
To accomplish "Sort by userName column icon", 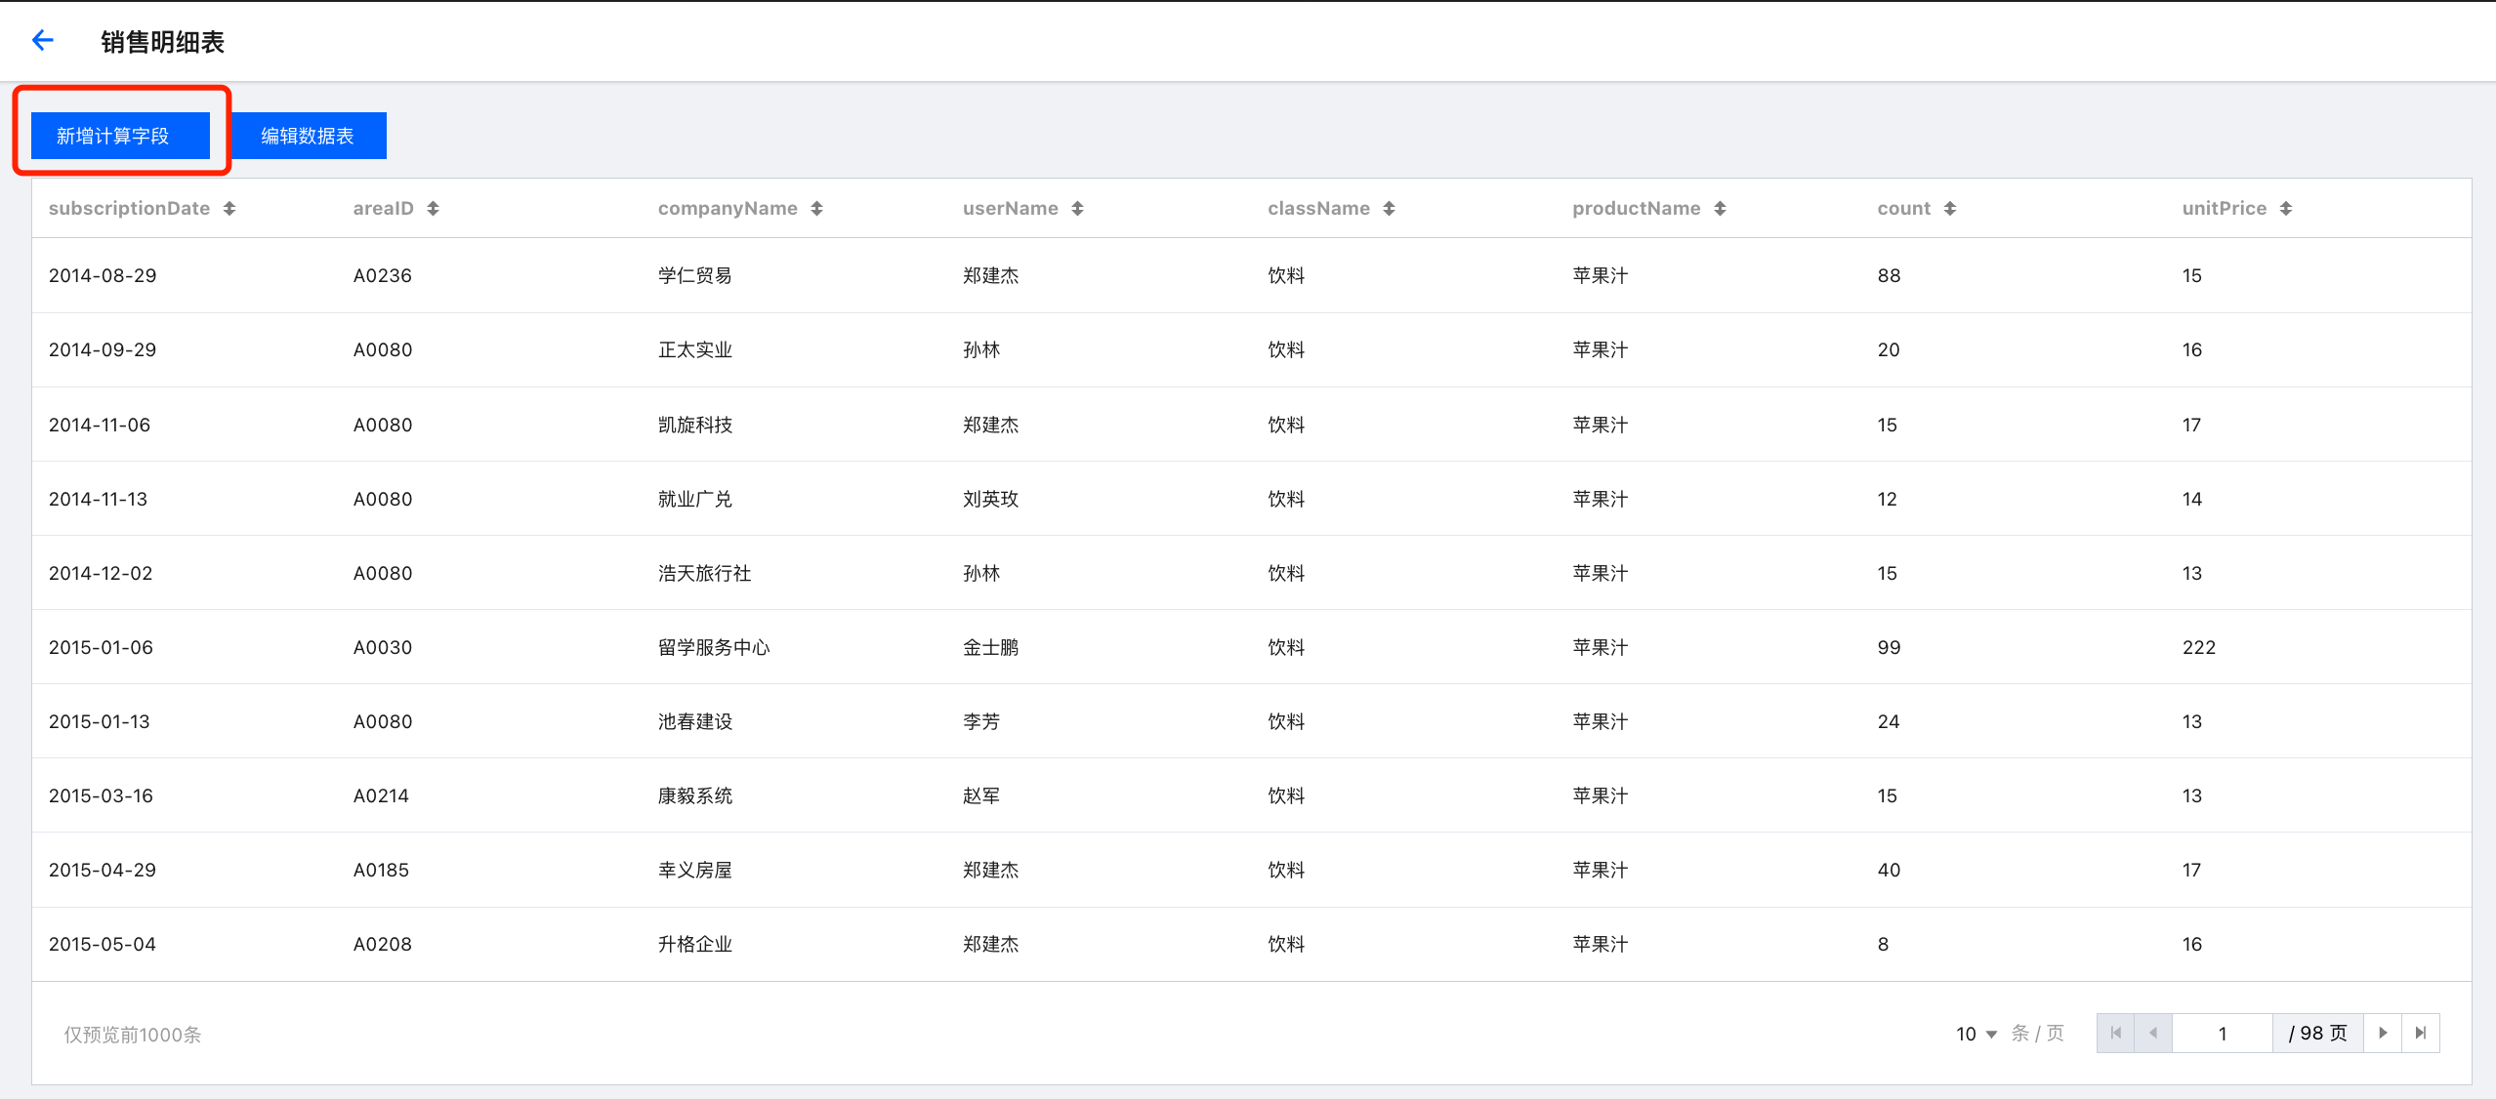I will [x=1077, y=208].
